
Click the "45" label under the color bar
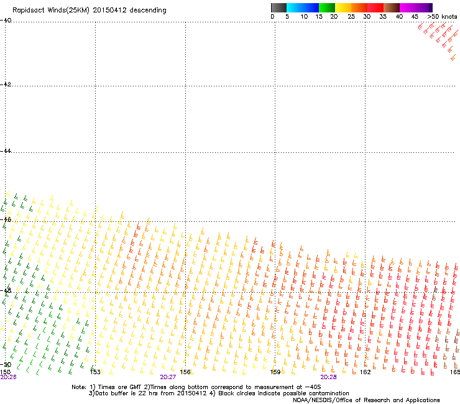[415, 17]
